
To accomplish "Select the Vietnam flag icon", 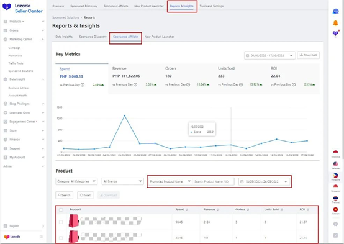I will click(x=335, y=210).
